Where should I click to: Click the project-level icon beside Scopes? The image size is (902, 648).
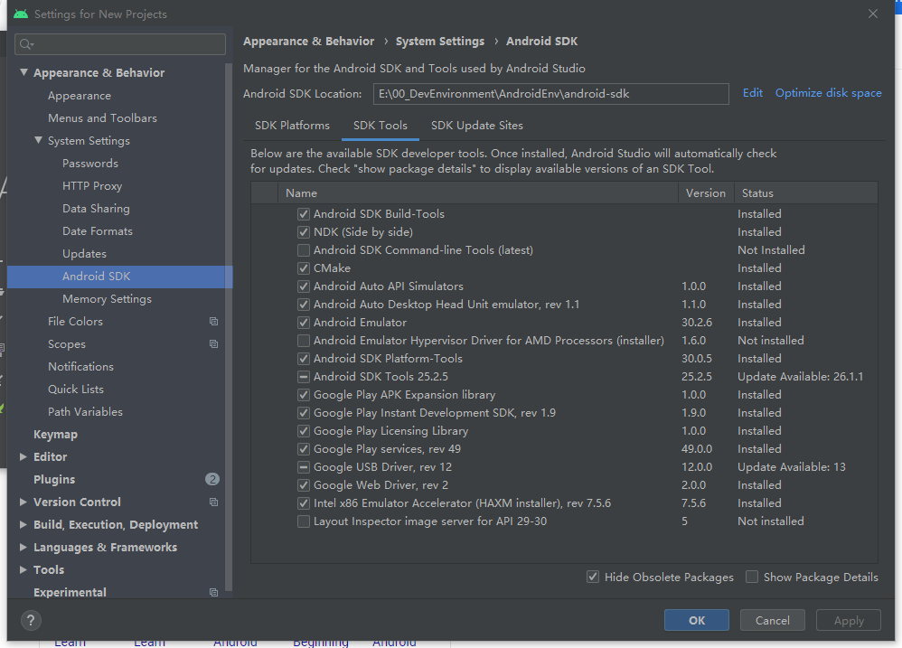pos(213,343)
